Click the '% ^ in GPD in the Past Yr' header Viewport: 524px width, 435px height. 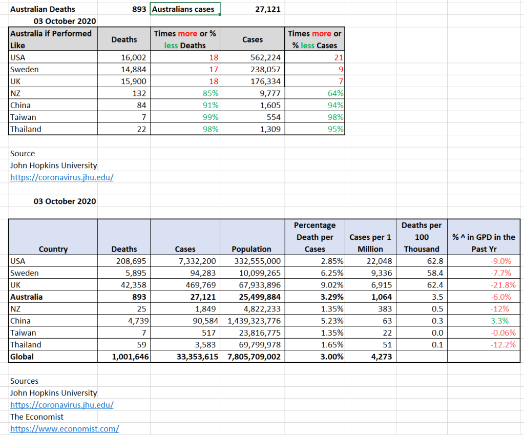484,243
